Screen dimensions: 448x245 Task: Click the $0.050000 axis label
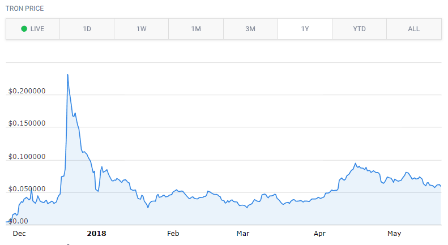pos(27,189)
